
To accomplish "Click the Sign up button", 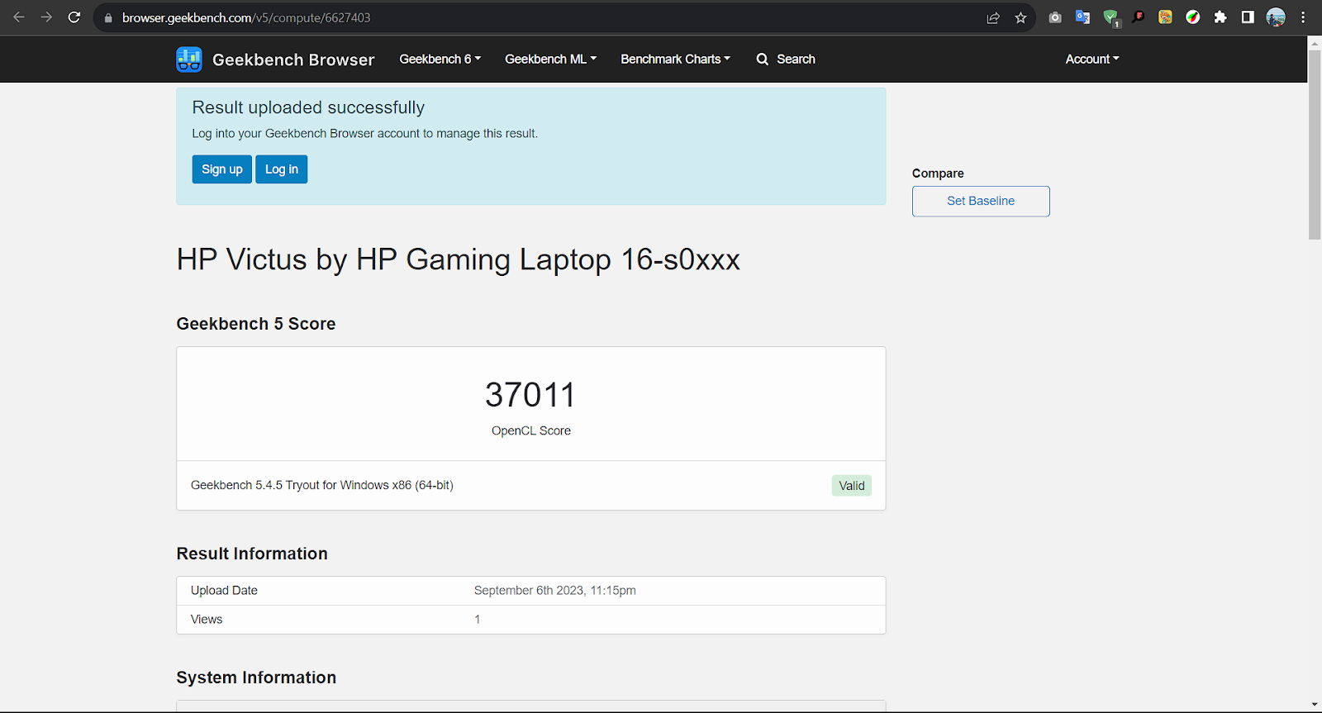I will tap(222, 169).
